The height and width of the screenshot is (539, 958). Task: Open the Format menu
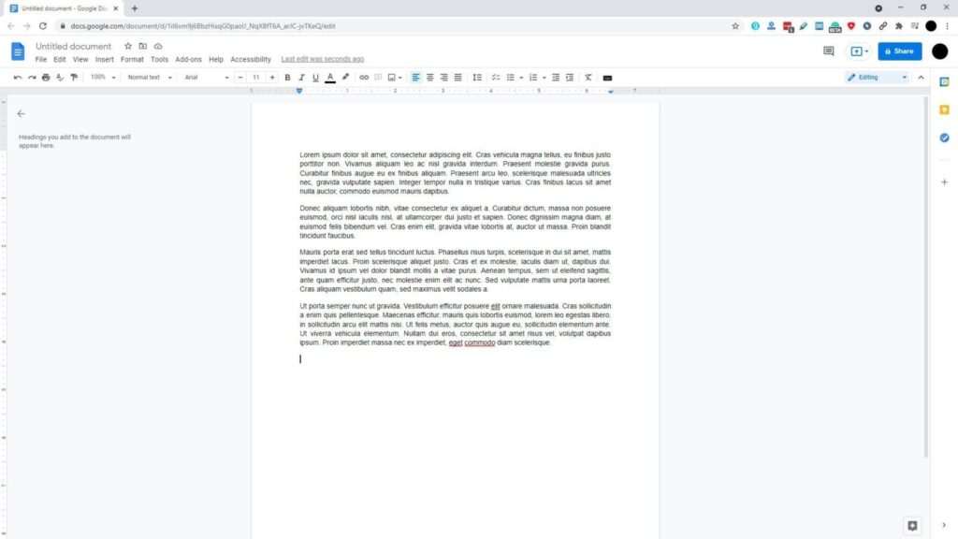pyautogui.click(x=132, y=59)
